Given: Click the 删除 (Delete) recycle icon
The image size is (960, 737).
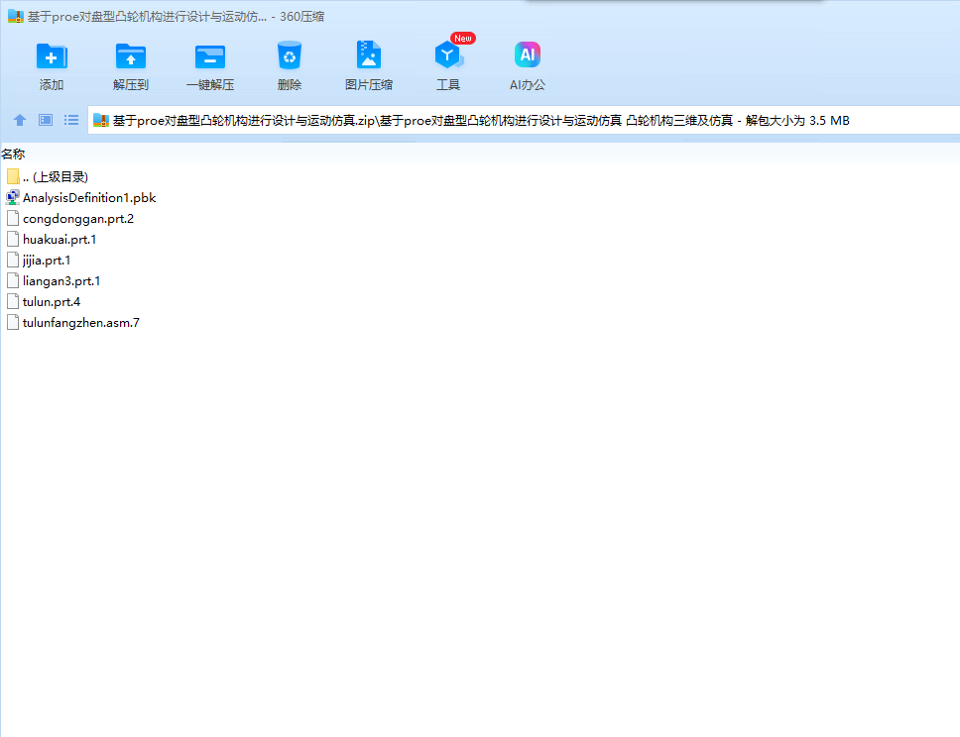Looking at the screenshot, I should [x=289, y=55].
